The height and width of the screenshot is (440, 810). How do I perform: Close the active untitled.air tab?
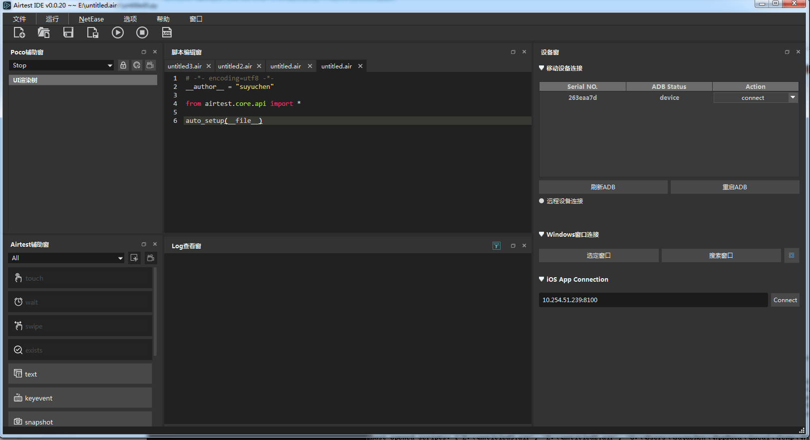click(x=360, y=66)
